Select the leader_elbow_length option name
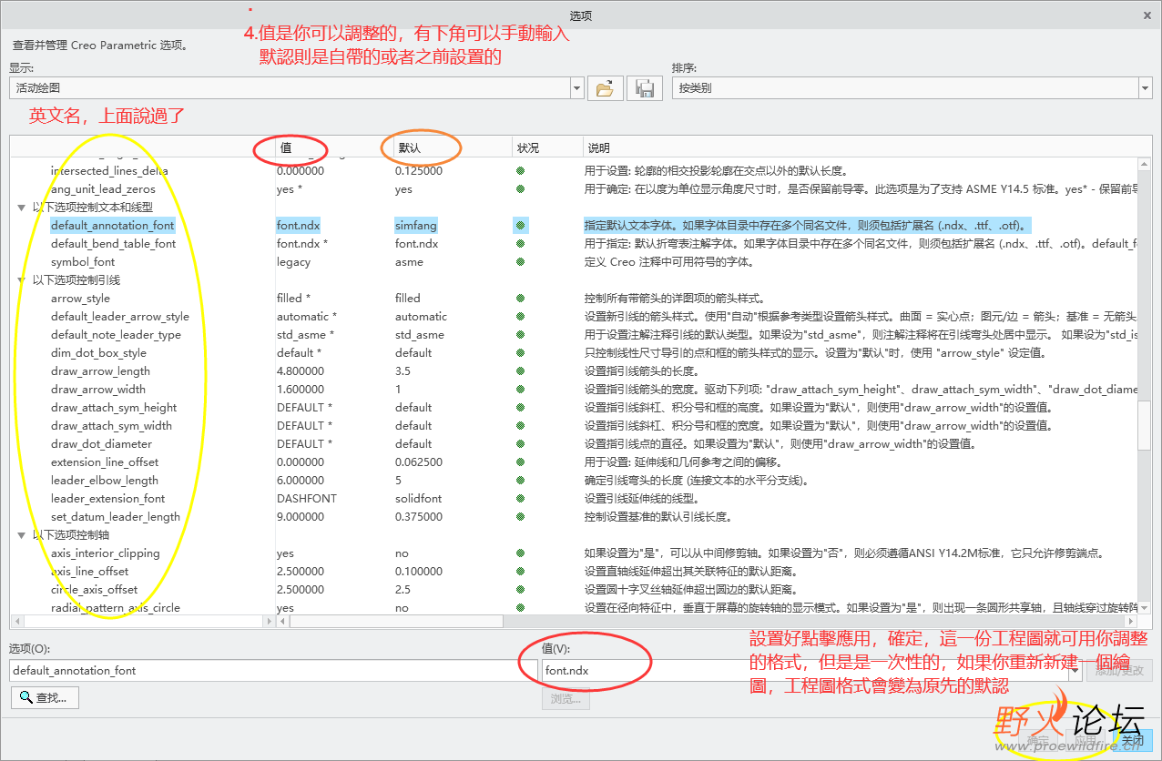The width and height of the screenshot is (1162, 761). (x=105, y=481)
